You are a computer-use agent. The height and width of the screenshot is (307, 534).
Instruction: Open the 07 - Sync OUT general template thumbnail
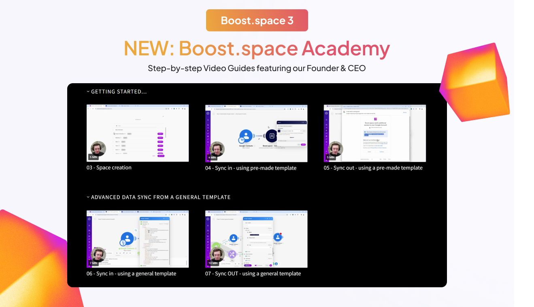click(256, 239)
